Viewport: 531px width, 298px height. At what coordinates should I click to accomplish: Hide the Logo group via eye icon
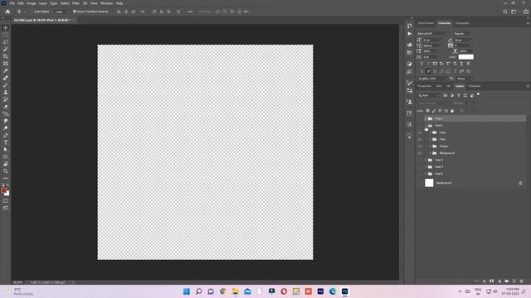[x=420, y=132]
